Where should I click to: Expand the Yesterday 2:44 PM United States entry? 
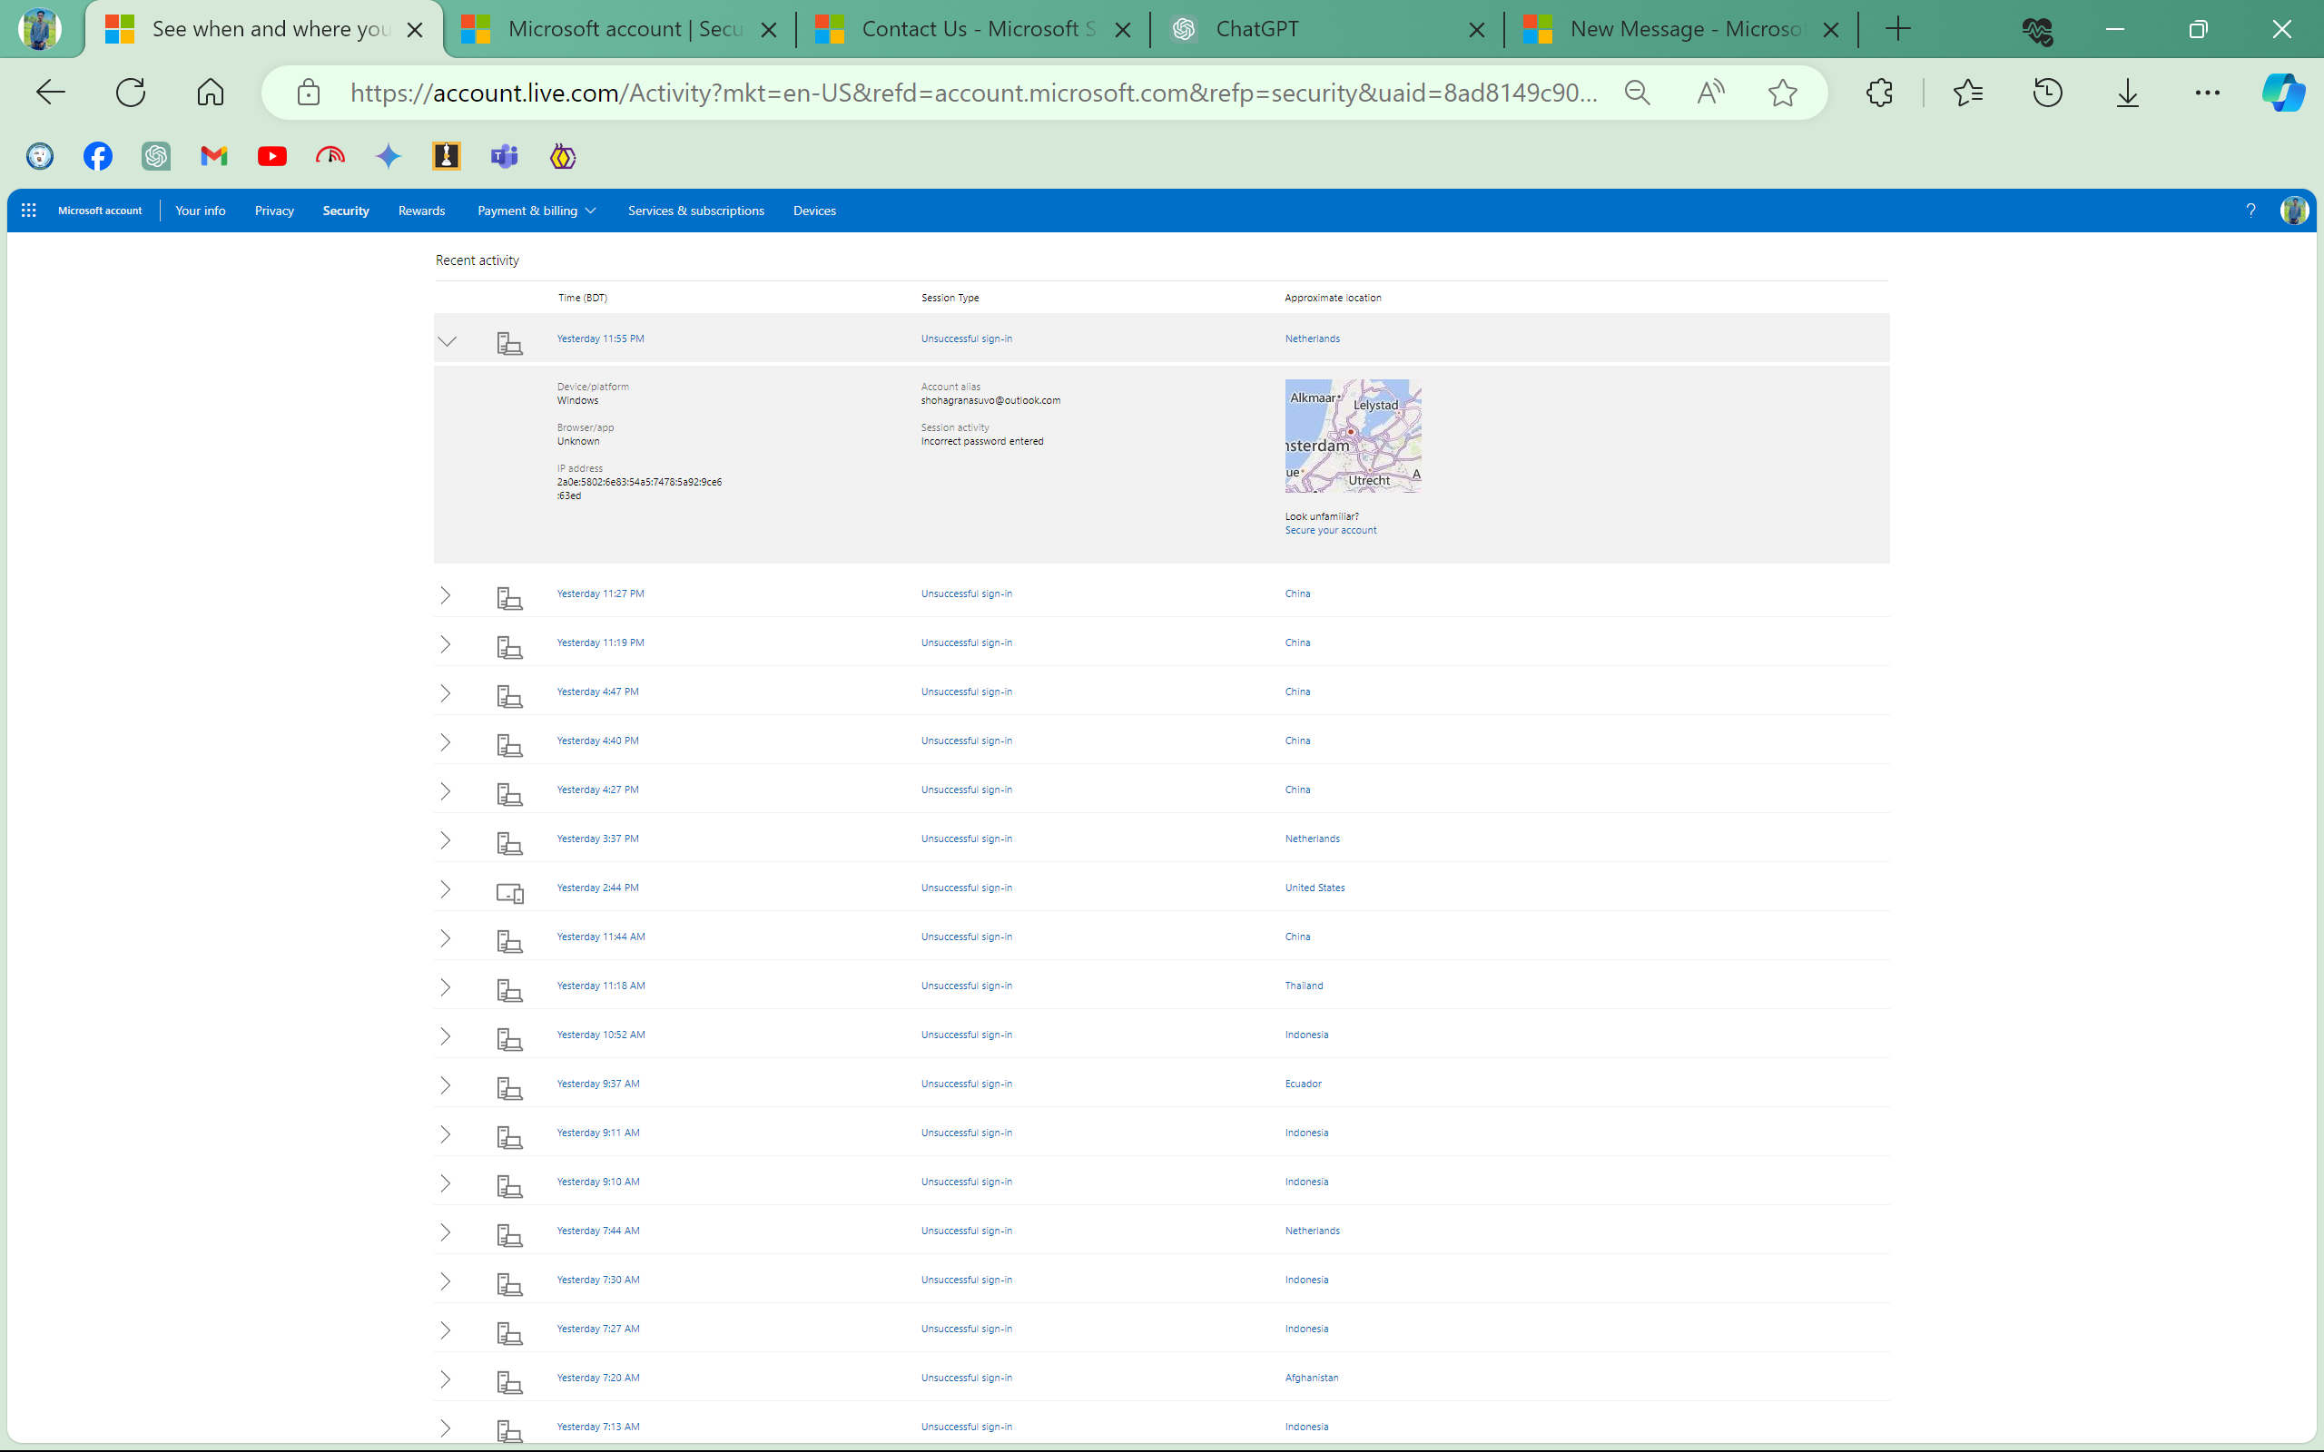(x=446, y=888)
